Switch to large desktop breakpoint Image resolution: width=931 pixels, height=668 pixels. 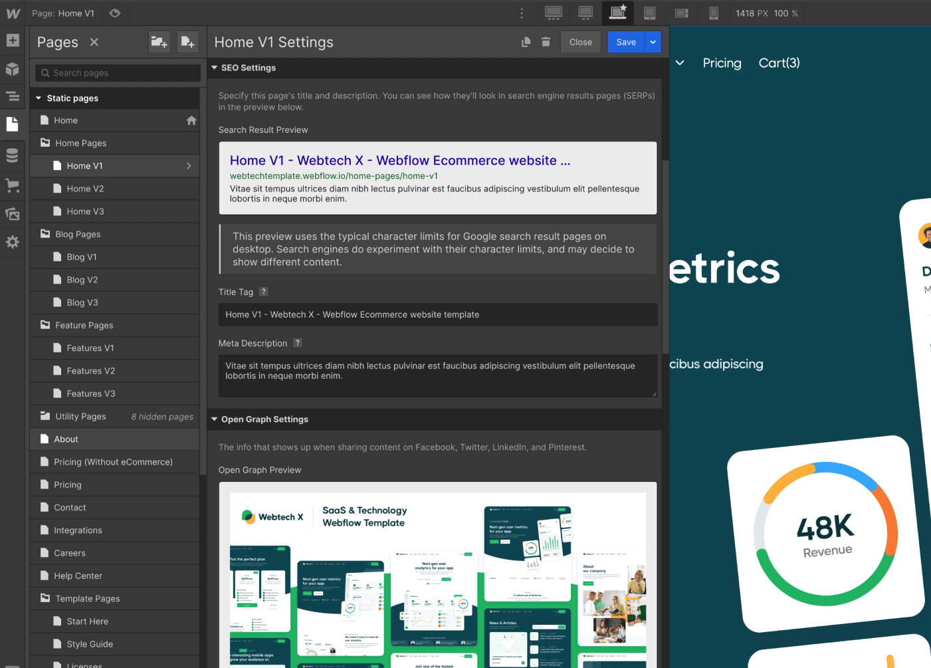pos(553,13)
